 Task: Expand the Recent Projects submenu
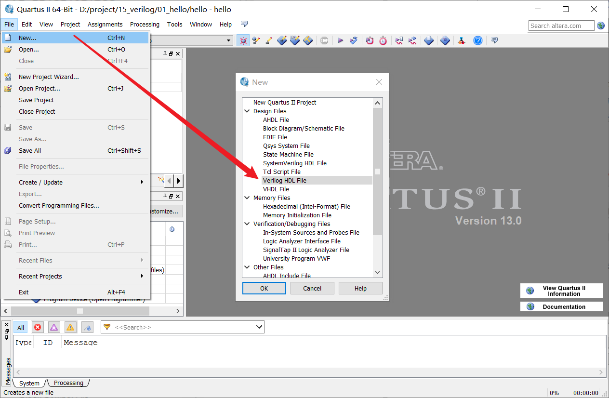(142, 276)
